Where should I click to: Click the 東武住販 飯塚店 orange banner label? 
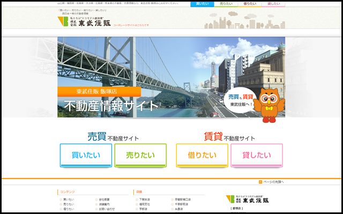coord(99,92)
